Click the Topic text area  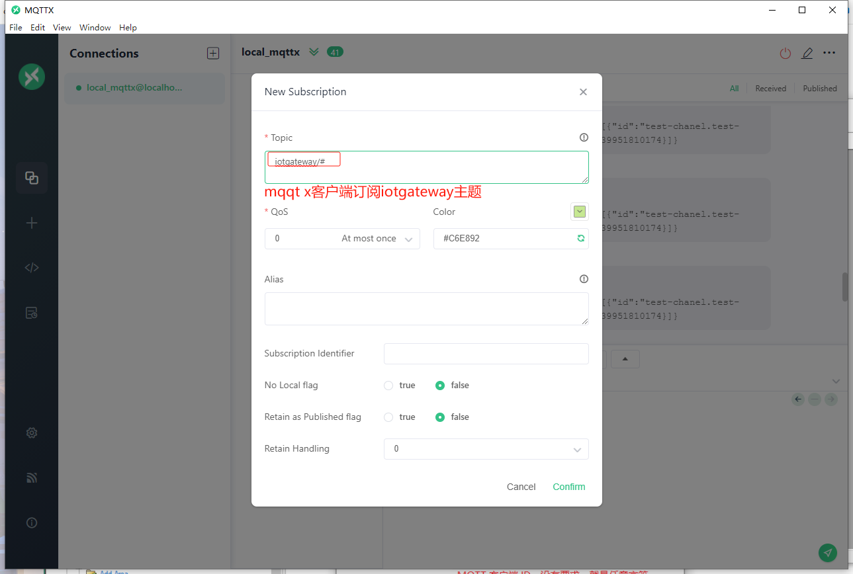427,167
